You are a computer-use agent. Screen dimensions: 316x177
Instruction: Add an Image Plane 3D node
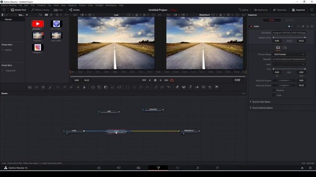click(177, 88)
